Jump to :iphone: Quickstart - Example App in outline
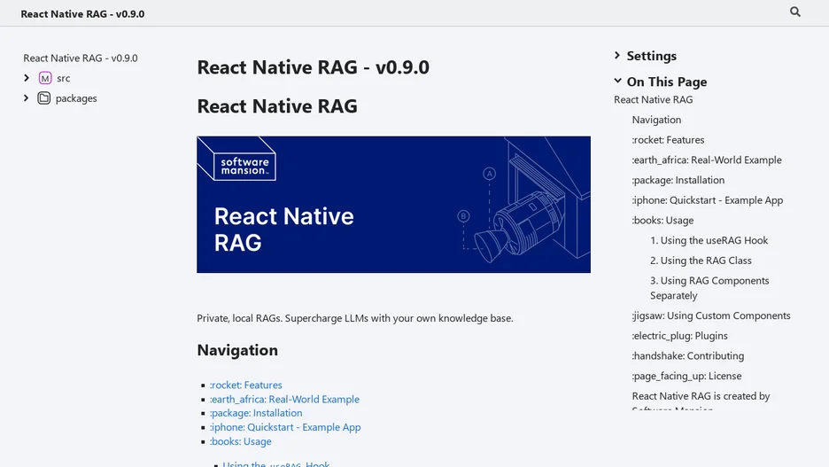The height and width of the screenshot is (467, 829). tap(708, 200)
